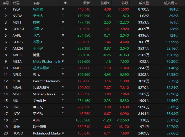
Task: Click the up-down arrow icon in GOOGL row
Action: pos(63,29)
